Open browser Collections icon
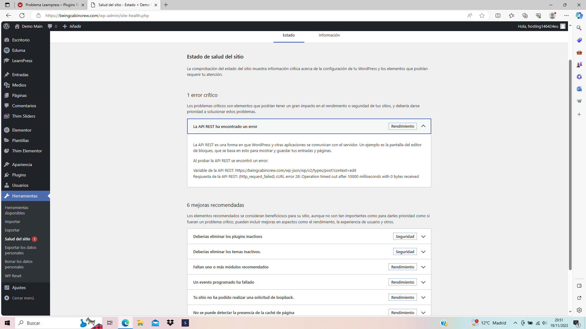 (525, 16)
